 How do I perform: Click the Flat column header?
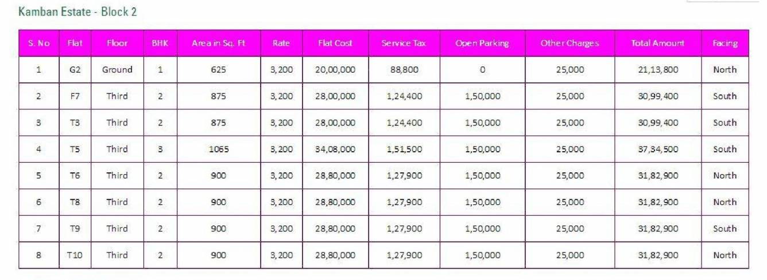(x=75, y=43)
